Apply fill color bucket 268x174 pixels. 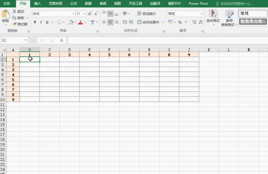(x=71, y=22)
